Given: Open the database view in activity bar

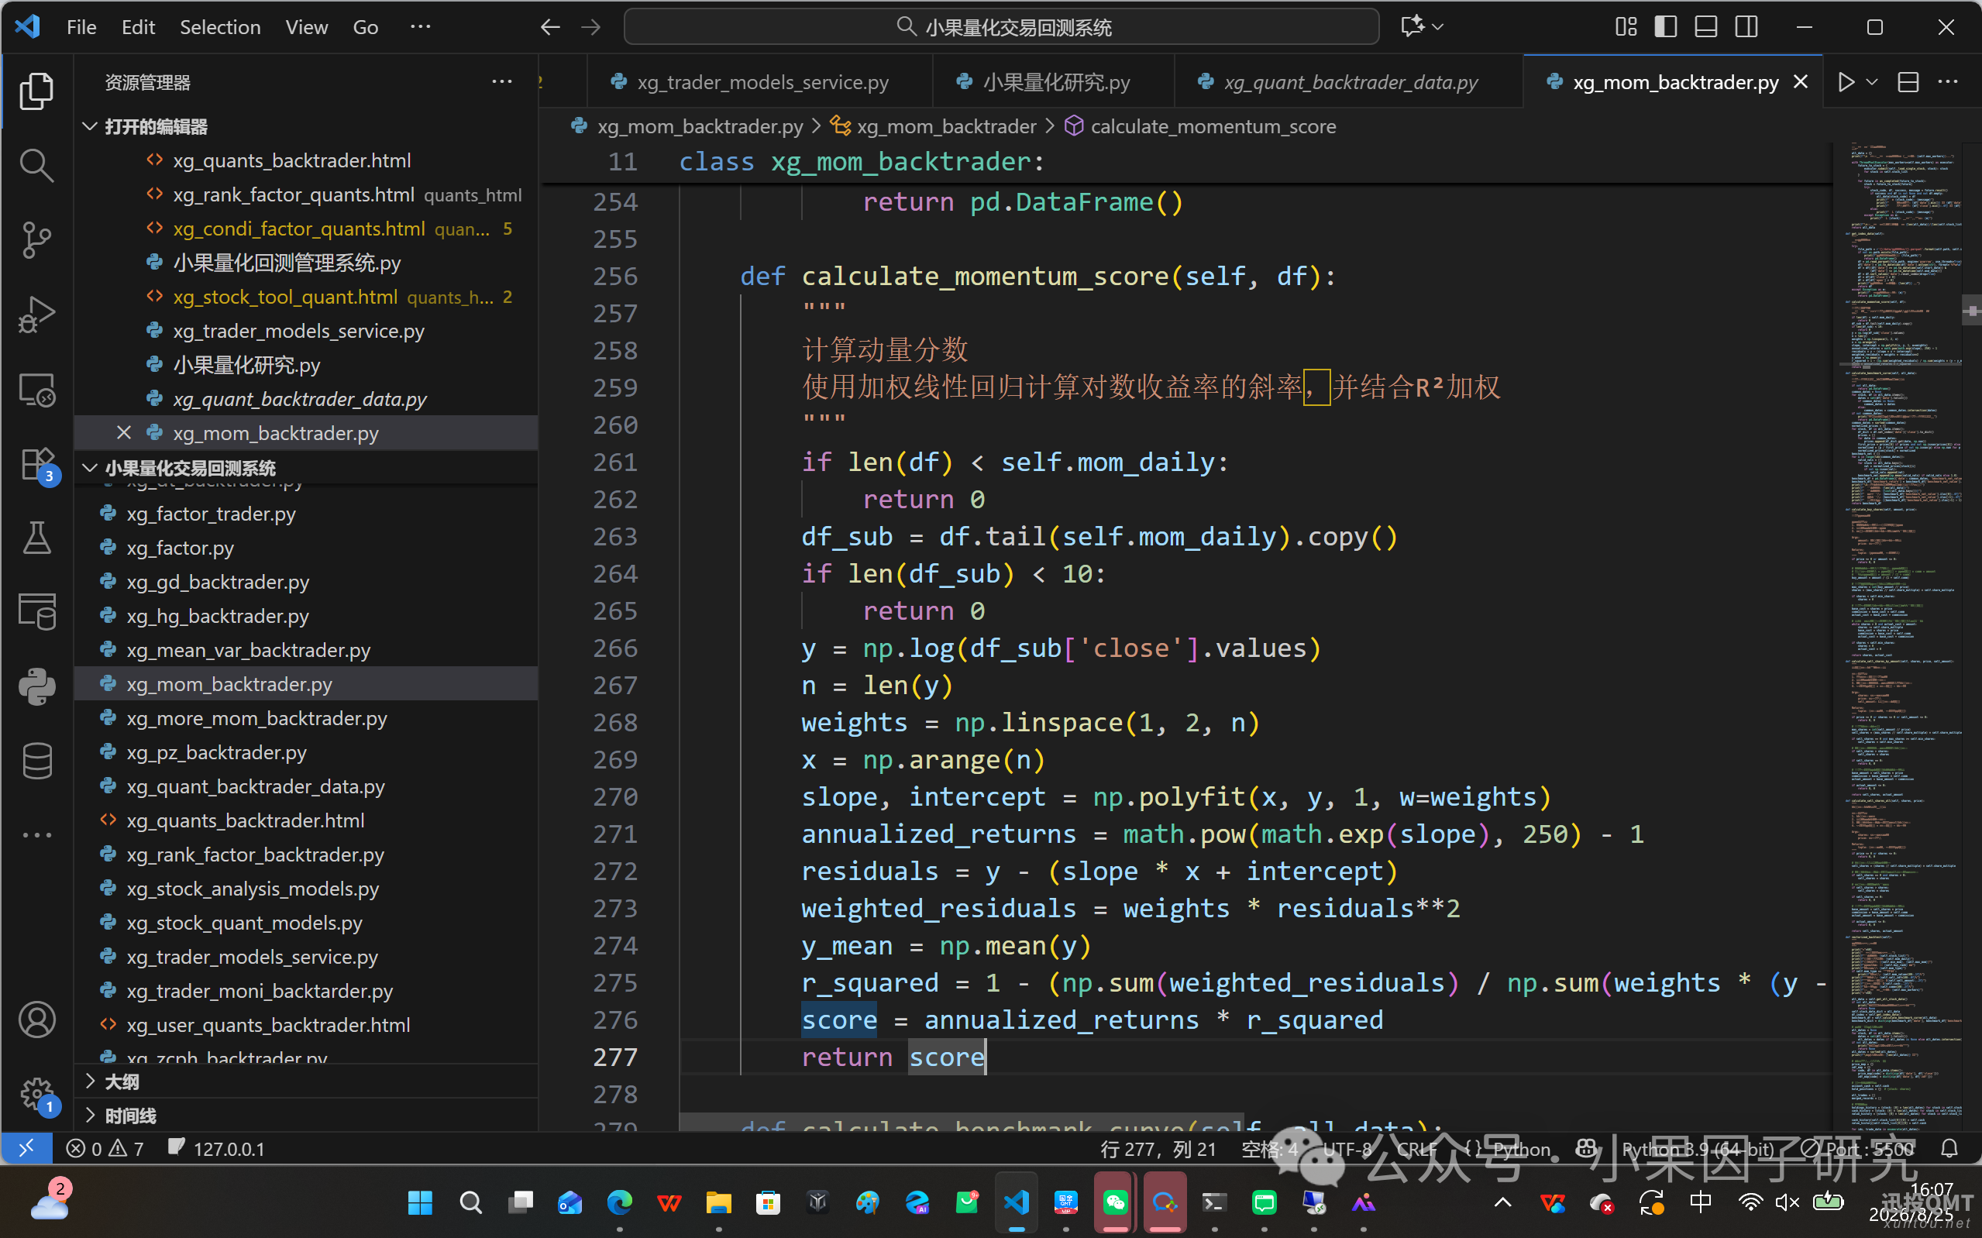Looking at the screenshot, I should click(x=36, y=761).
